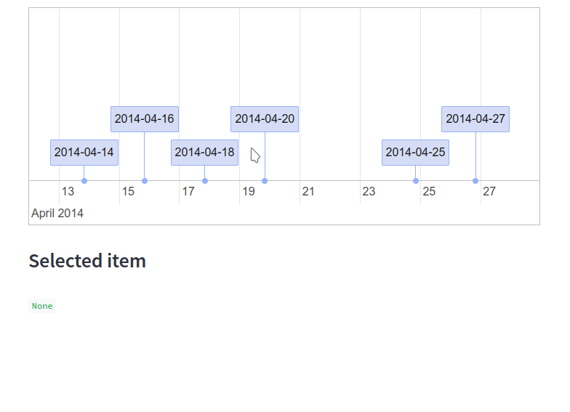The image size is (570, 412).
Task: Click the Selected item heading
Action: [x=87, y=261]
